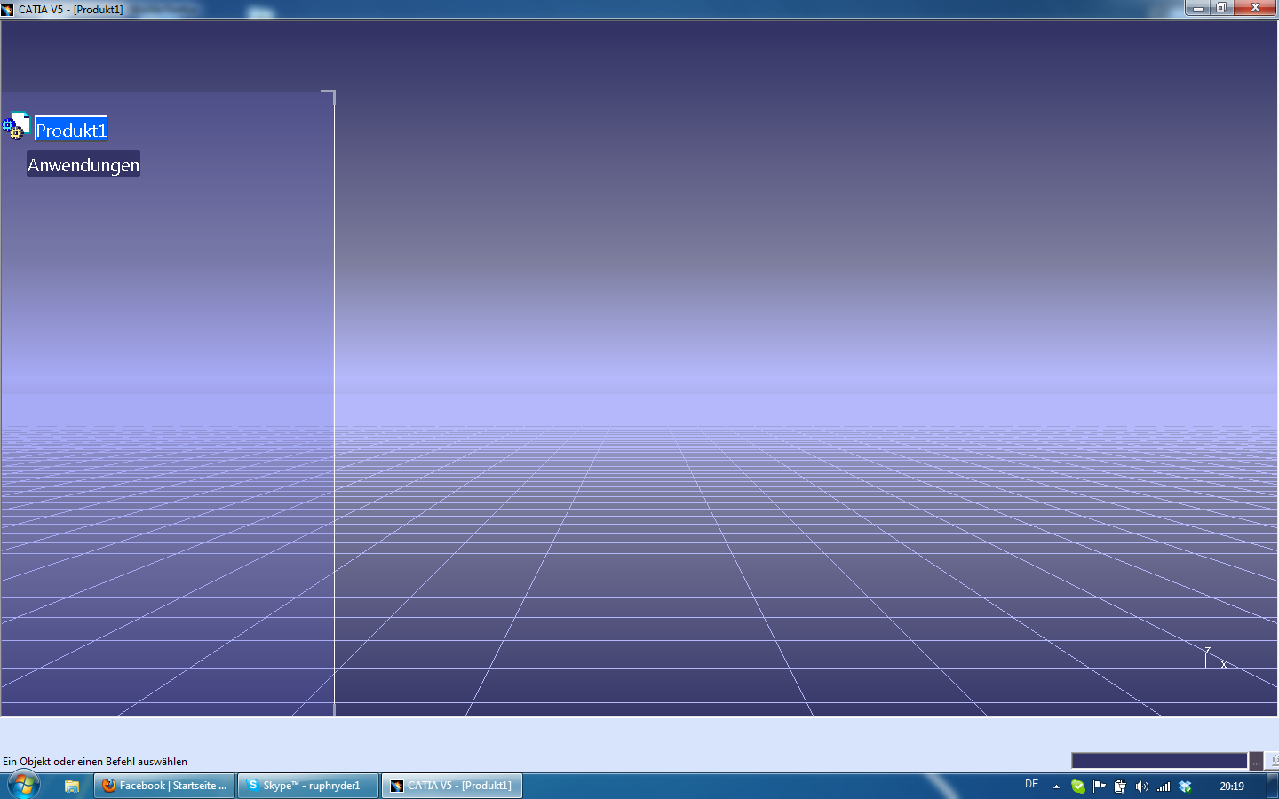The image size is (1279, 799).
Task: Open the Action Center flag icon
Action: pos(1100,786)
